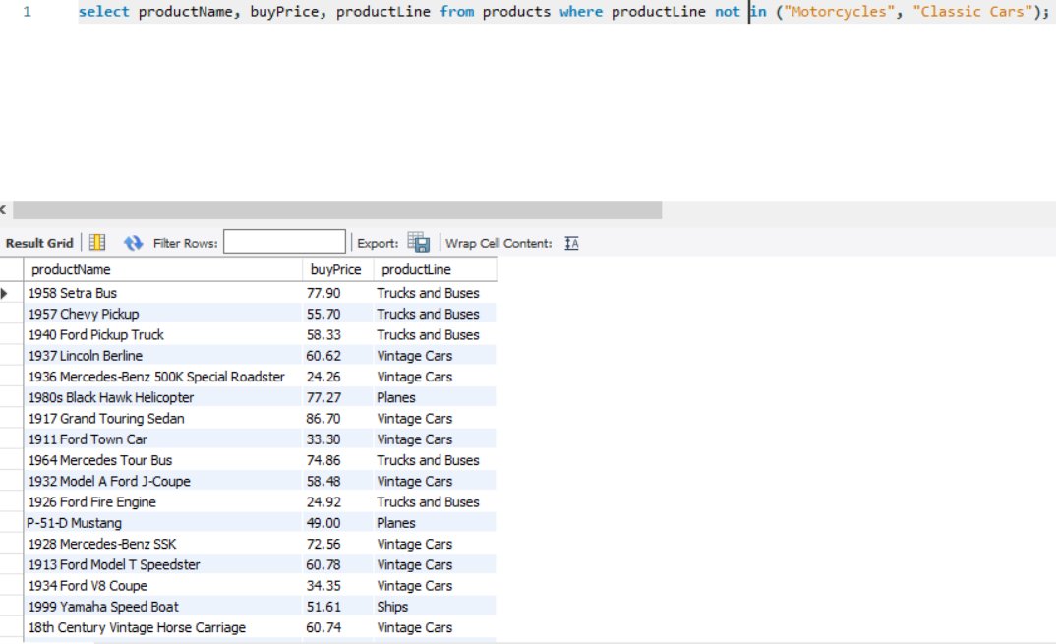1056x644 pixels.
Task: Click the "from" keyword in the query
Action: [457, 12]
